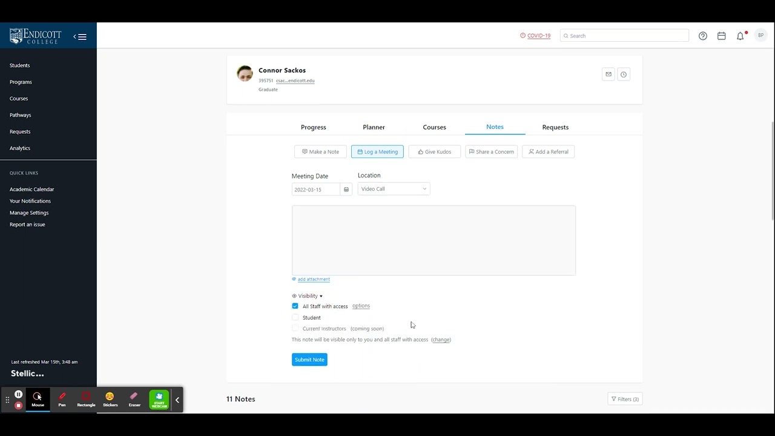Image resolution: width=775 pixels, height=436 pixels.
Task: Open the calendar icon in header
Action: [722, 36]
